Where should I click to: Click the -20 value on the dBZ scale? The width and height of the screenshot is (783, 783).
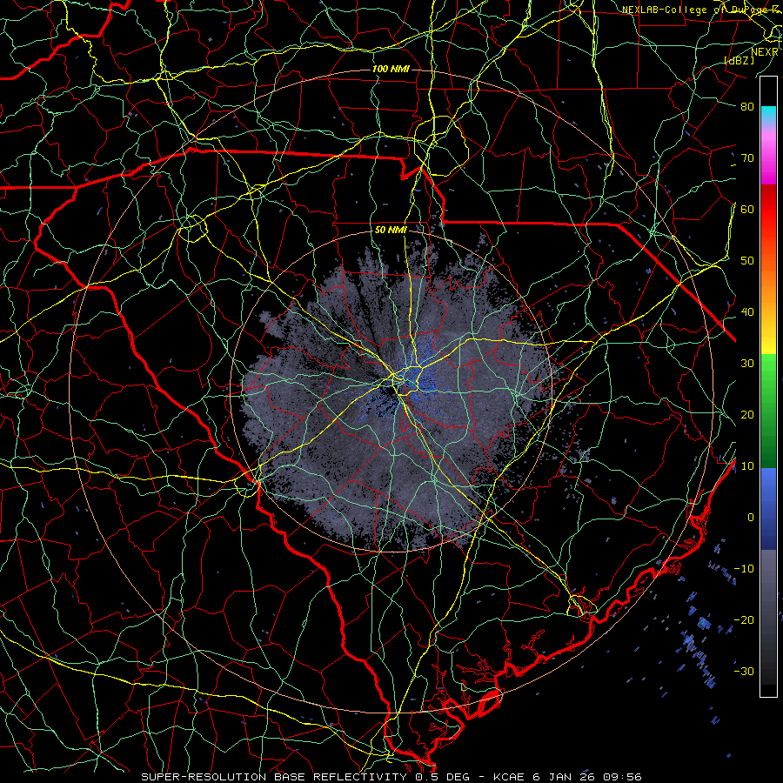[x=744, y=620]
